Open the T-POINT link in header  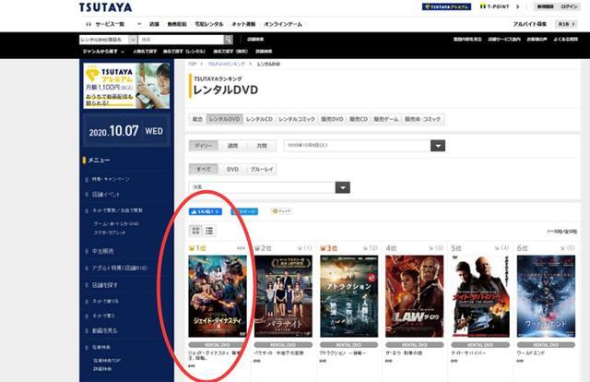coord(495,6)
